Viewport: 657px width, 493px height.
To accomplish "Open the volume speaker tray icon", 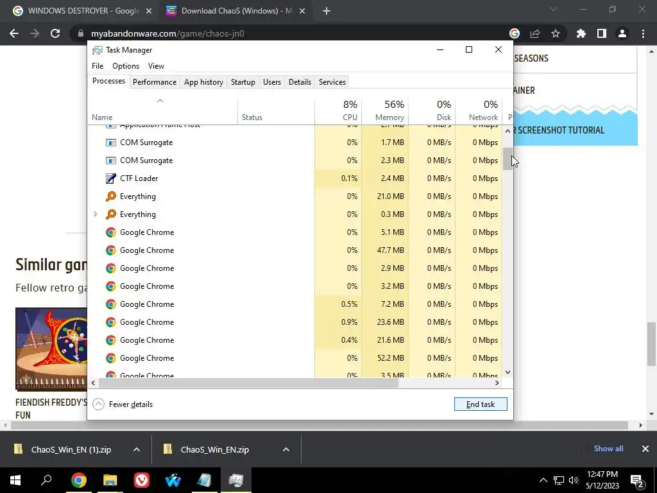I will coord(574,480).
